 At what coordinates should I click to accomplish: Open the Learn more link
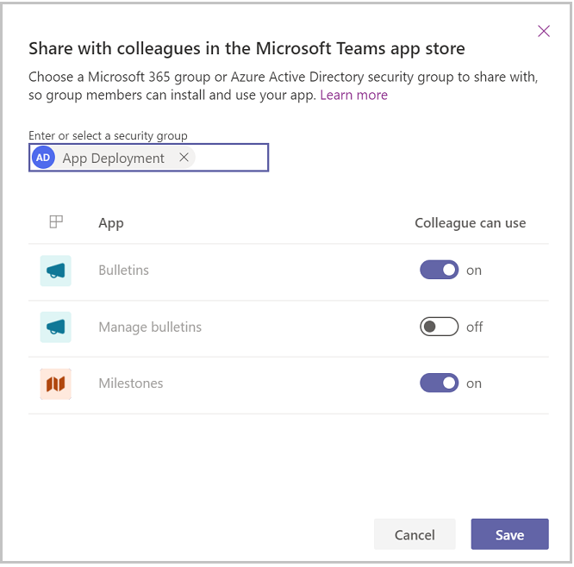(x=353, y=95)
